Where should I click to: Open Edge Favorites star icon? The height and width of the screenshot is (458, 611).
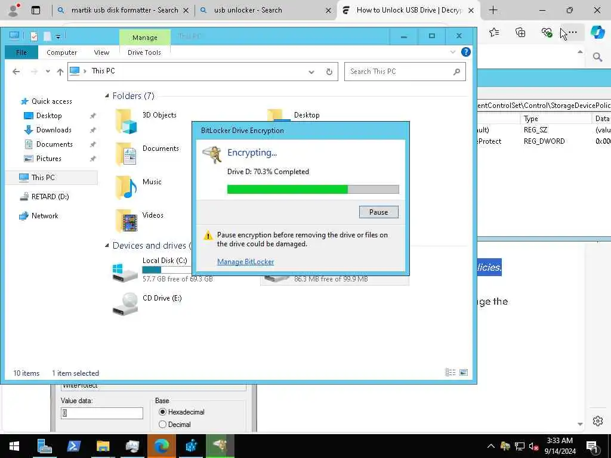[494, 32]
